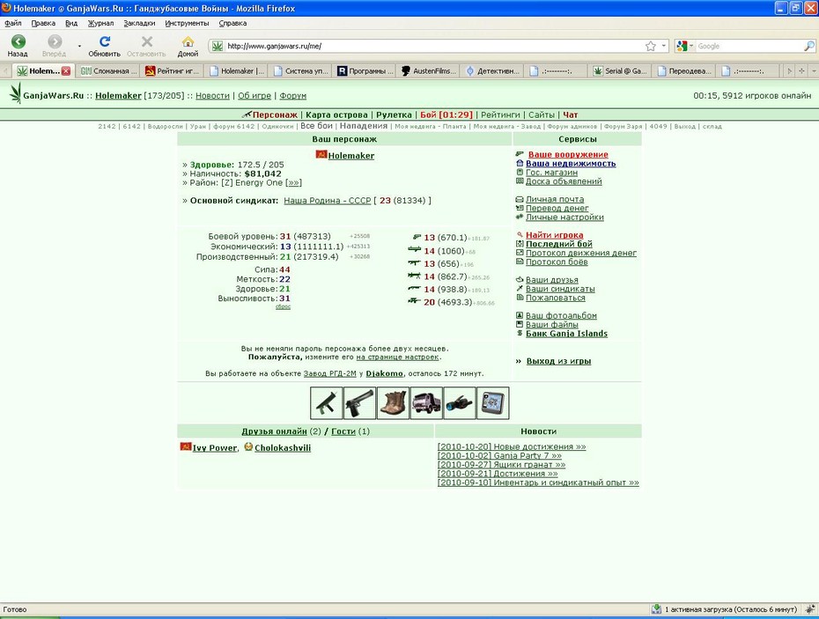Click the Reload (Обновить) toolbar button
The width and height of the screenshot is (819, 619).
[x=105, y=46]
